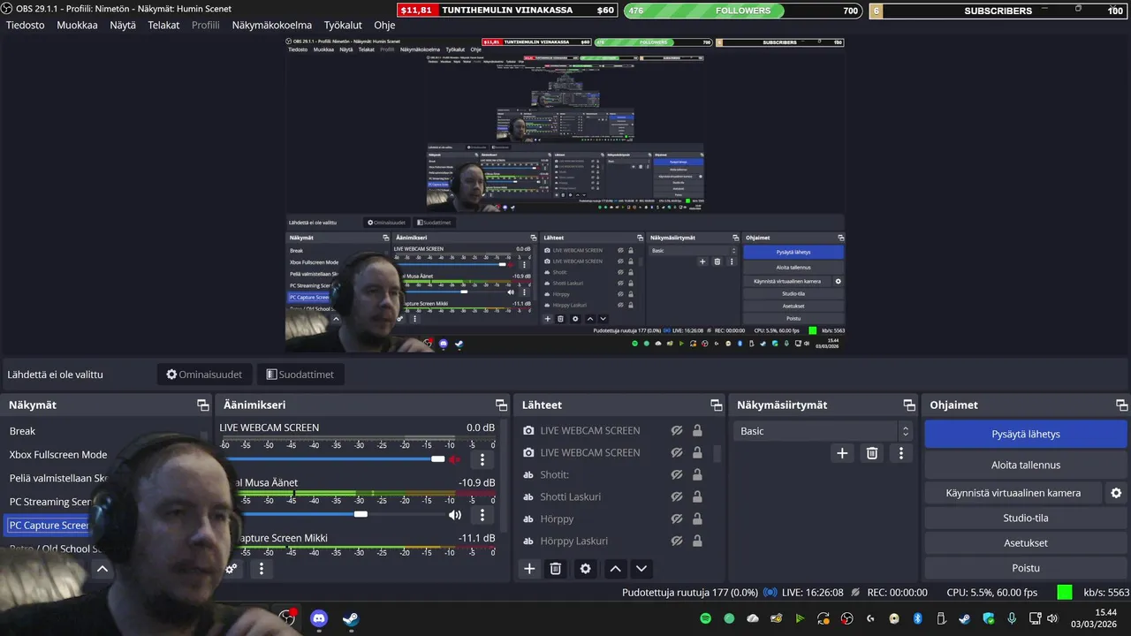Toggle visibility of Hörppy source
This screenshot has width=1131, height=636.
pyautogui.click(x=677, y=519)
